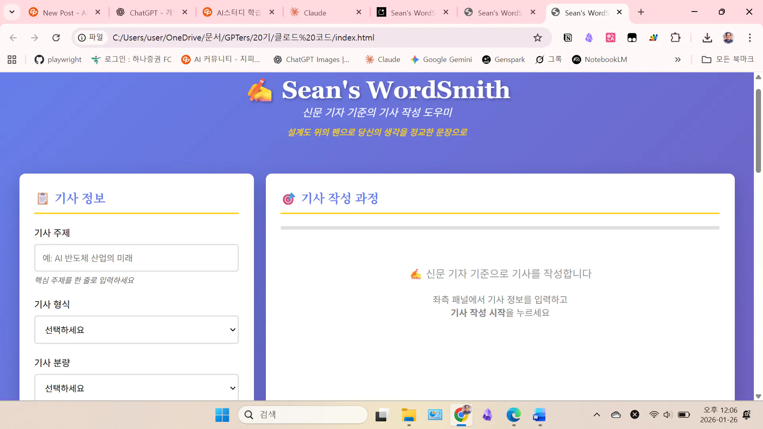Bookmark this page with the star icon
The image size is (763, 429).
click(538, 38)
